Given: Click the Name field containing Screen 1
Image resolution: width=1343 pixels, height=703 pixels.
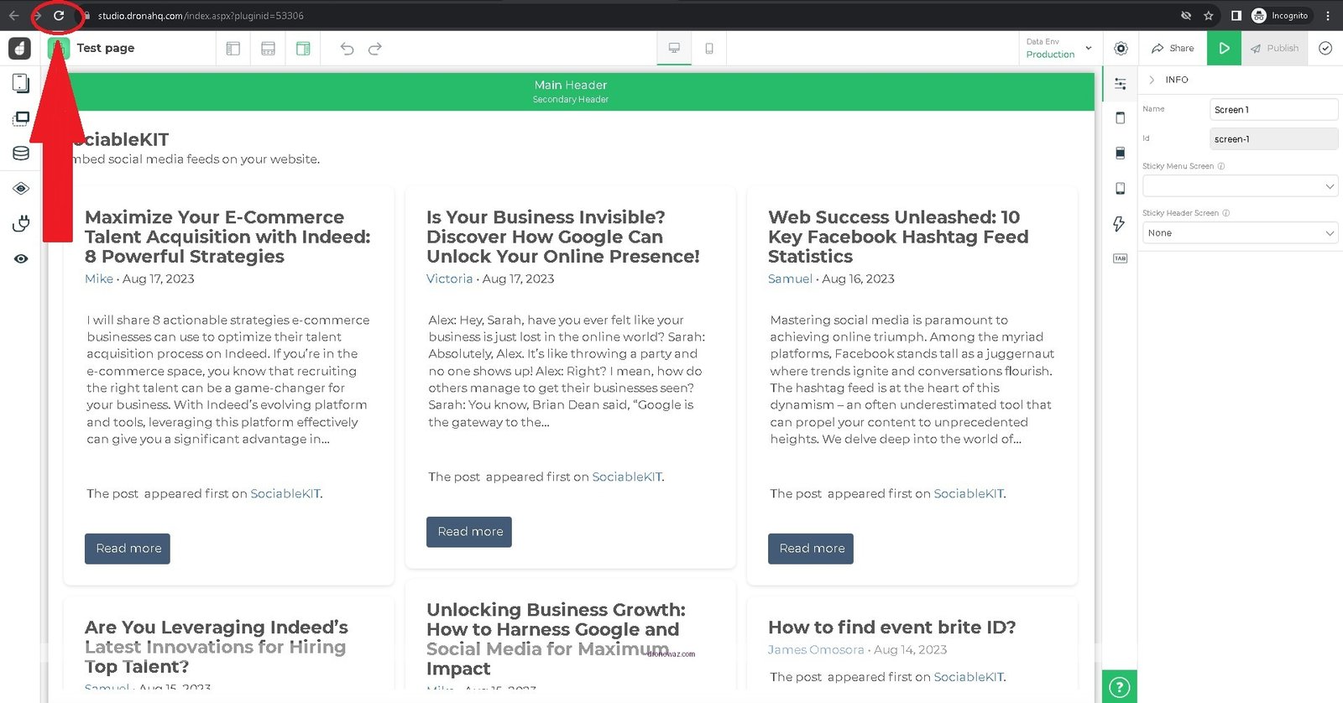Looking at the screenshot, I should click(1273, 110).
